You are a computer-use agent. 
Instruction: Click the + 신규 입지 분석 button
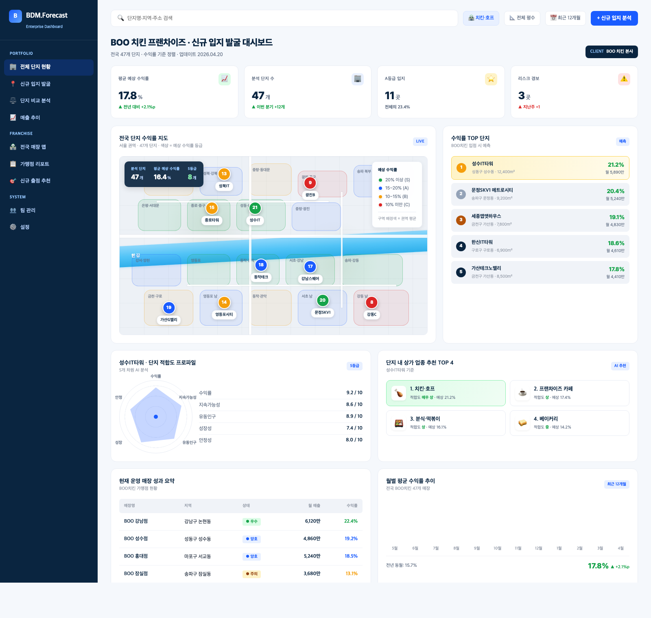[x=614, y=18]
